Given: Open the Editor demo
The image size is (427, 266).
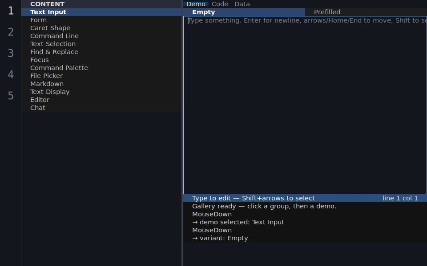Looking at the screenshot, I should tap(101, 100).
